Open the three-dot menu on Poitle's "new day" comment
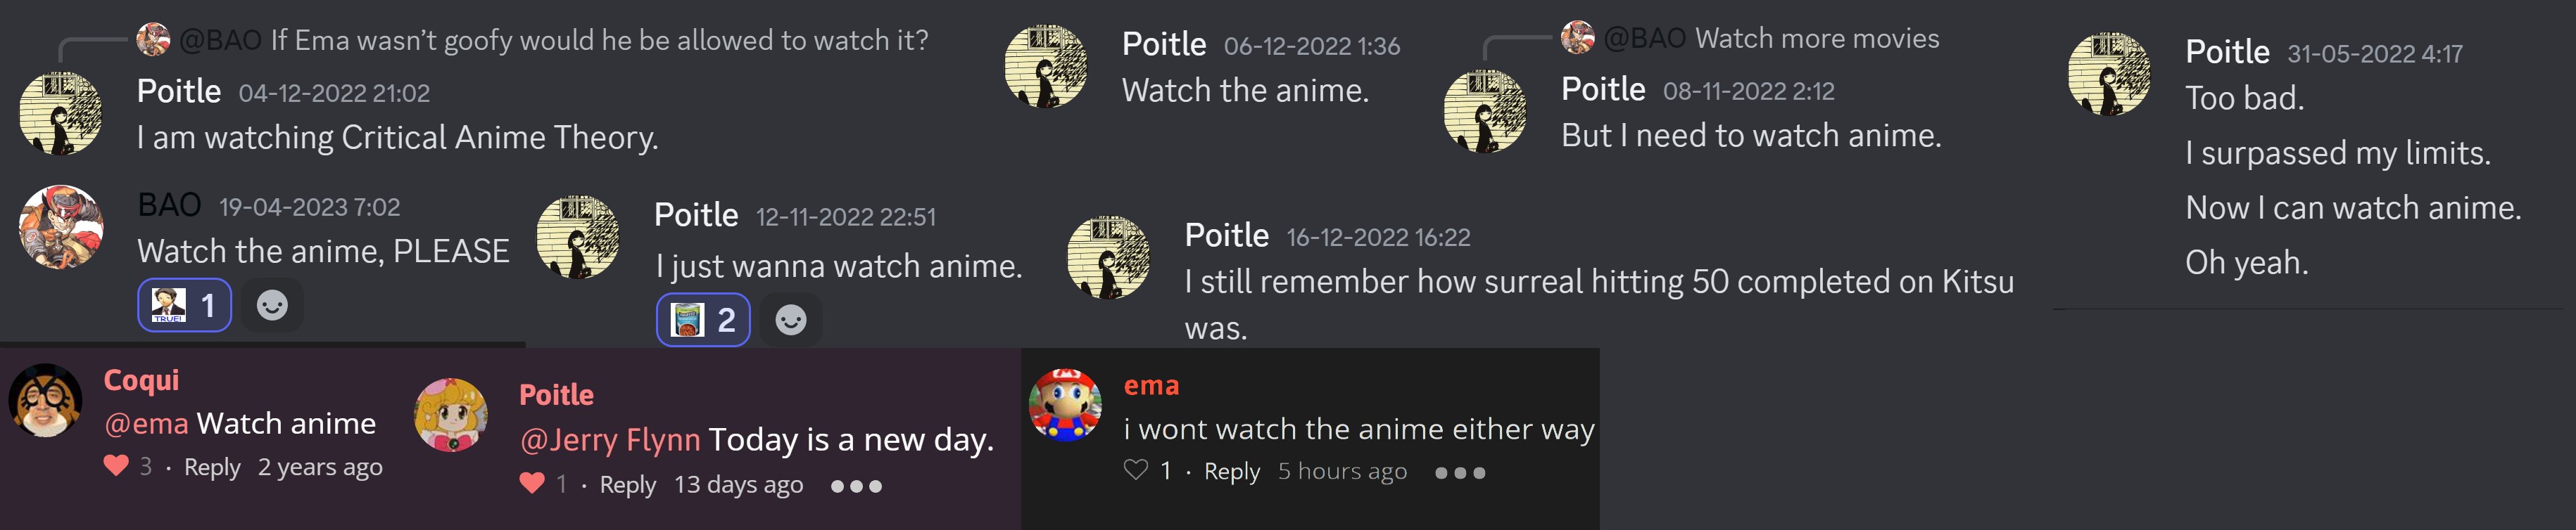Viewport: 2576px width, 530px height. pyautogui.click(x=856, y=486)
